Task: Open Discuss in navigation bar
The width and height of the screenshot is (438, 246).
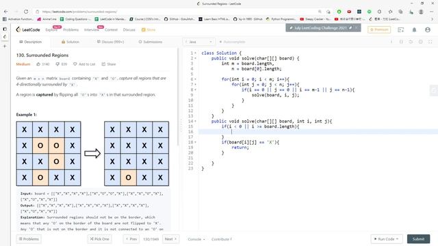Action: [x=129, y=30]
